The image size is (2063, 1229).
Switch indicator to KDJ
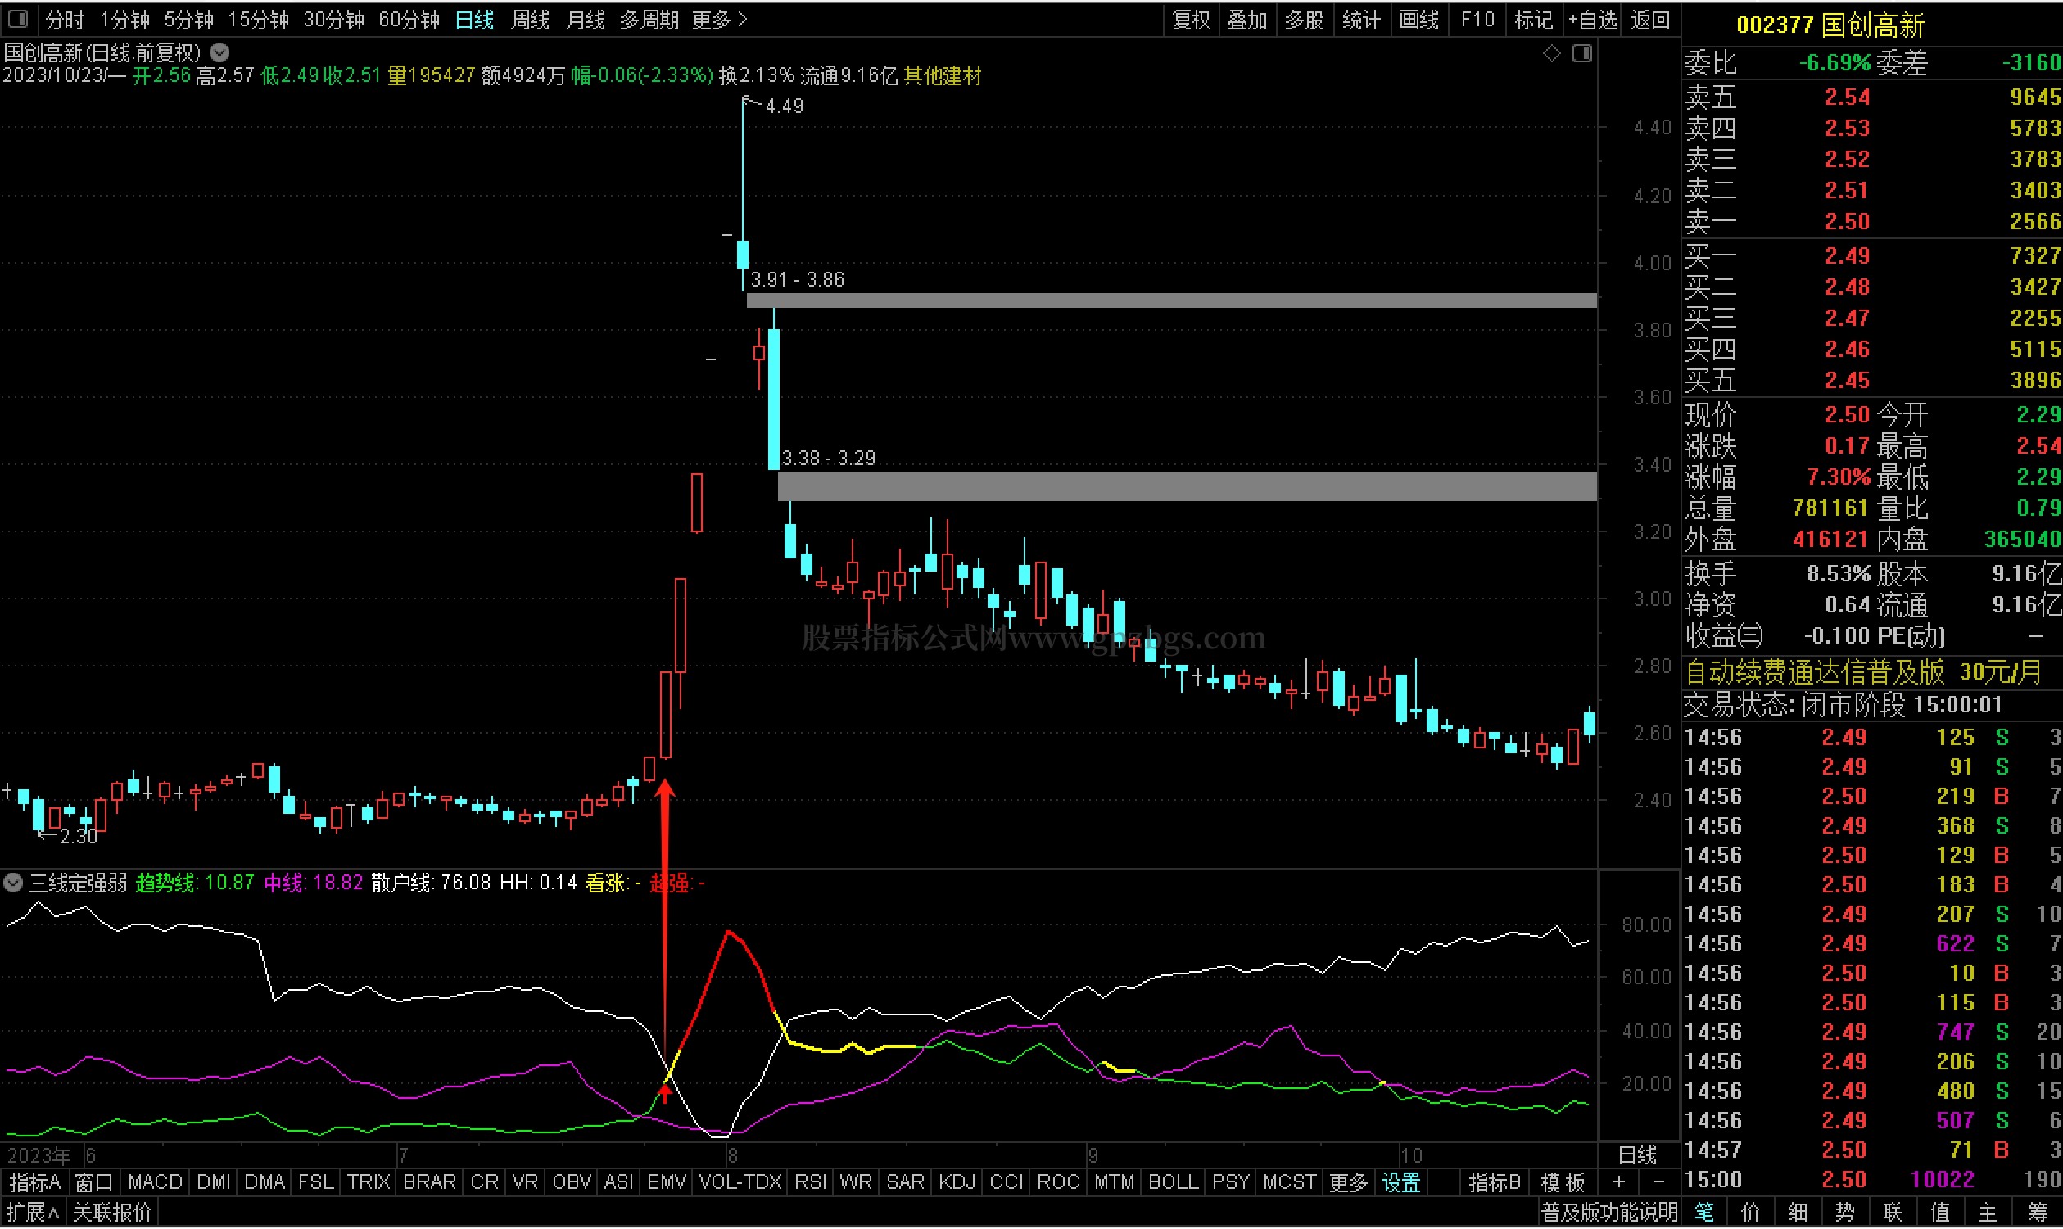coord(957,1183)
